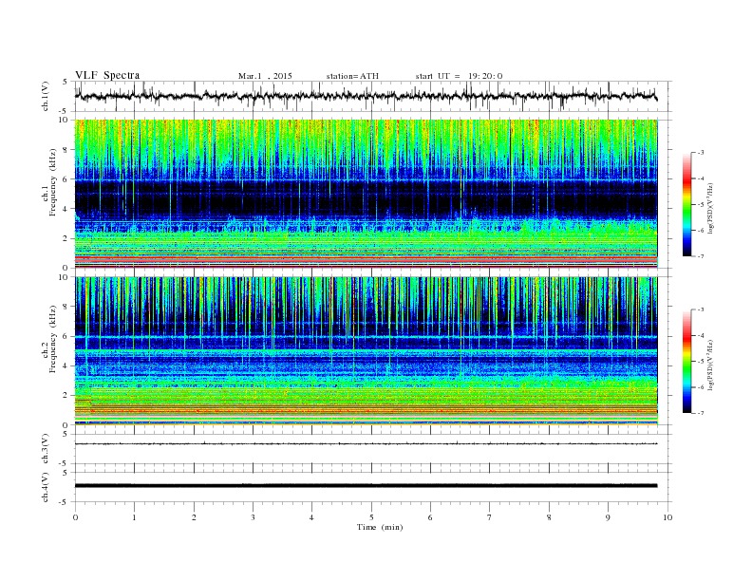This screenshot has height=581, width=752.
Task: Click the time axis tick label "0"
Action: coord(75,517)
